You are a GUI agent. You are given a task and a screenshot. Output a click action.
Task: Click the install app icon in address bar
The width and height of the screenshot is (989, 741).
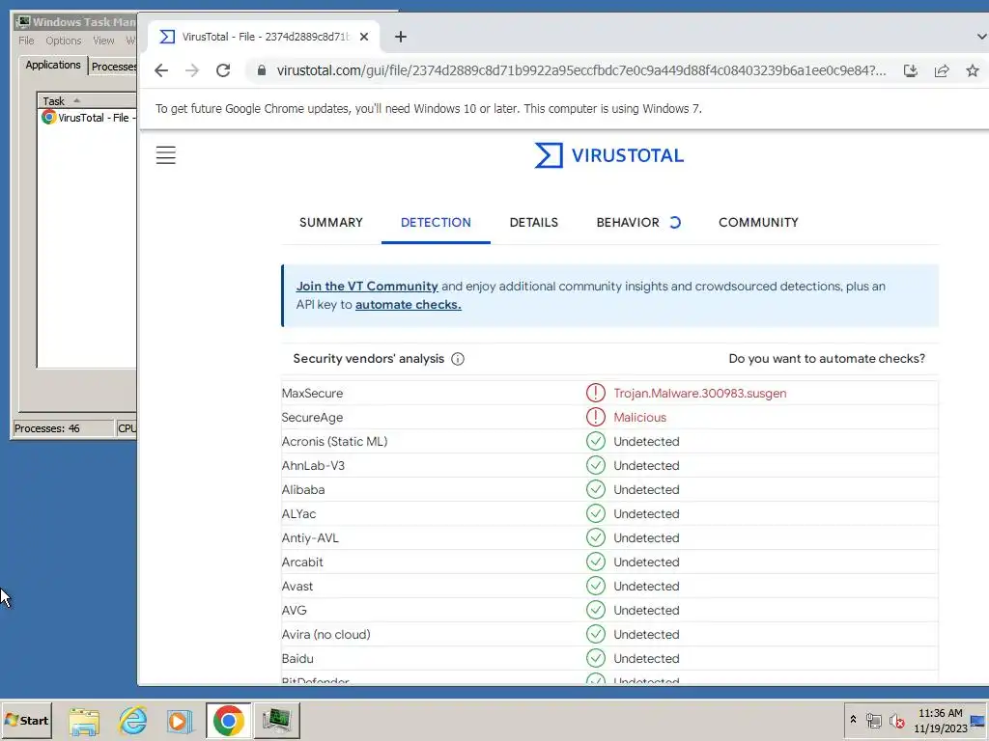[x=910, y=70]
